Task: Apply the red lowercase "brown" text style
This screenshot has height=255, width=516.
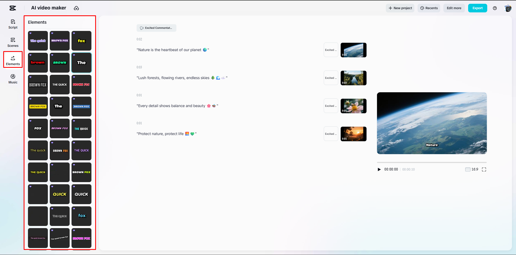Action: (x=38, y=63)
